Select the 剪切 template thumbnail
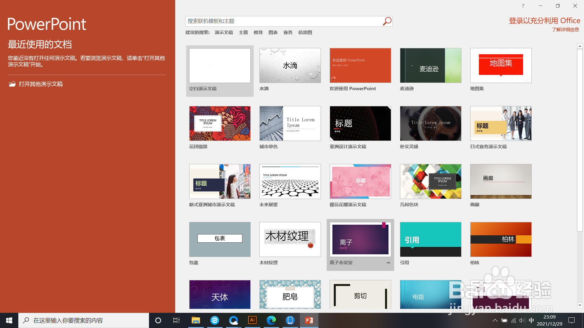 [x=360, y=295]
